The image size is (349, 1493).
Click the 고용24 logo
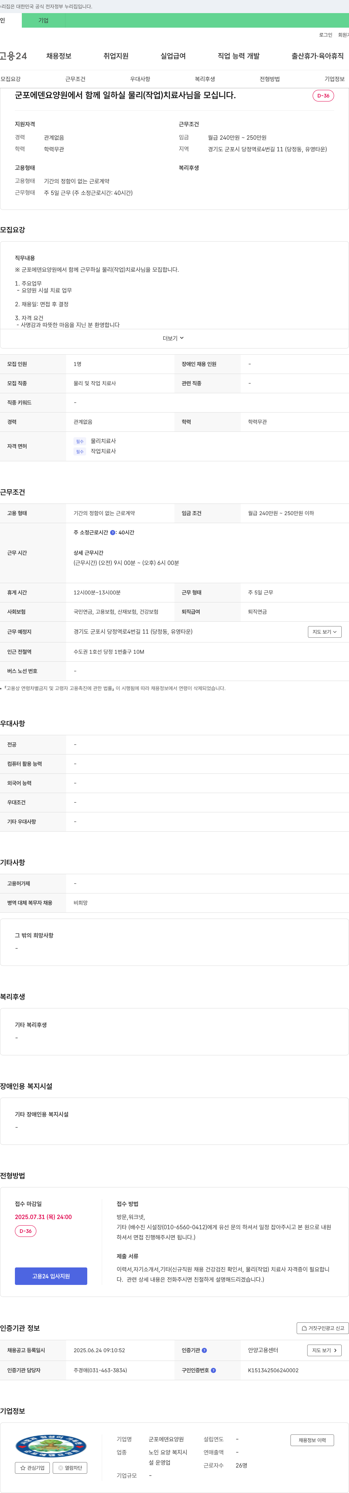coord(13,56)
